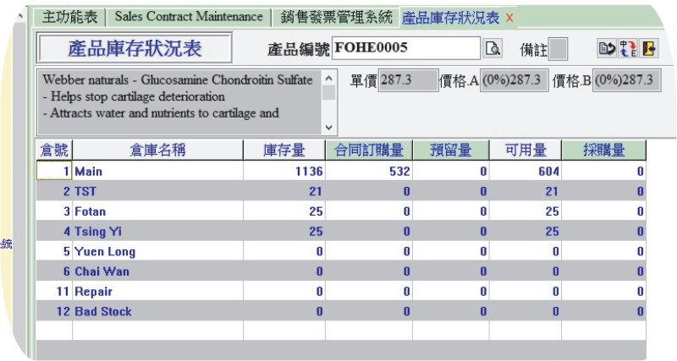This screenshot has height=361, width=677.
Task: Click the 庫存量 column header
Action: (284, 150)
